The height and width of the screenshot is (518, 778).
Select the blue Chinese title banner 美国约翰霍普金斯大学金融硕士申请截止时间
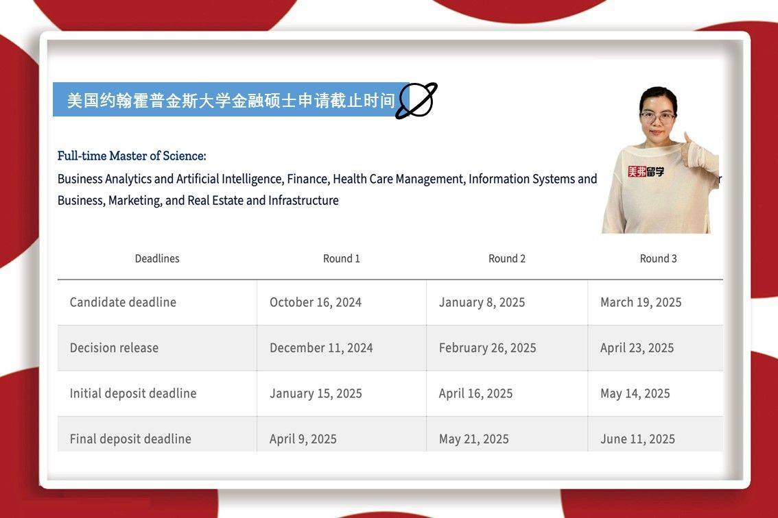coord(231,99)
